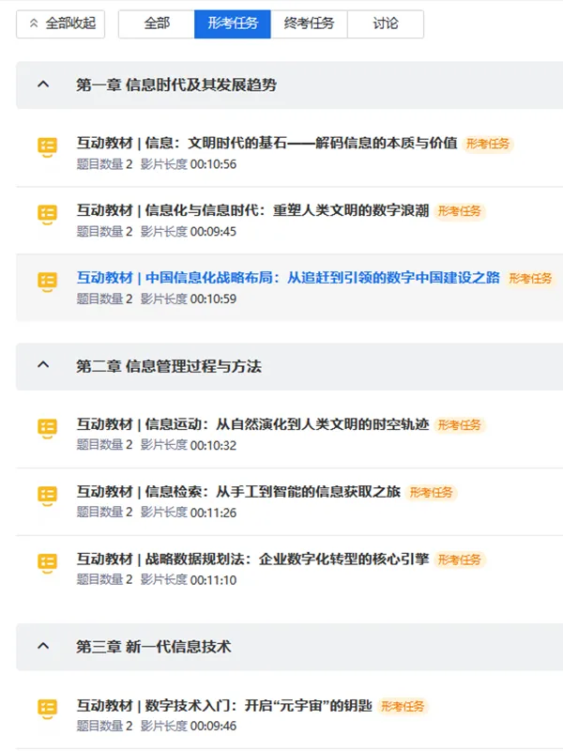Collapse 第一章 信息时代及其发展趋势 section

pyautogui.click(x=42, y=85)
